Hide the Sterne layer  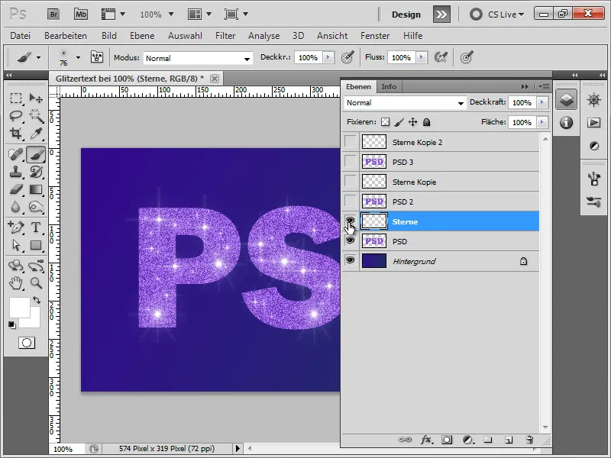coord(351,221)
